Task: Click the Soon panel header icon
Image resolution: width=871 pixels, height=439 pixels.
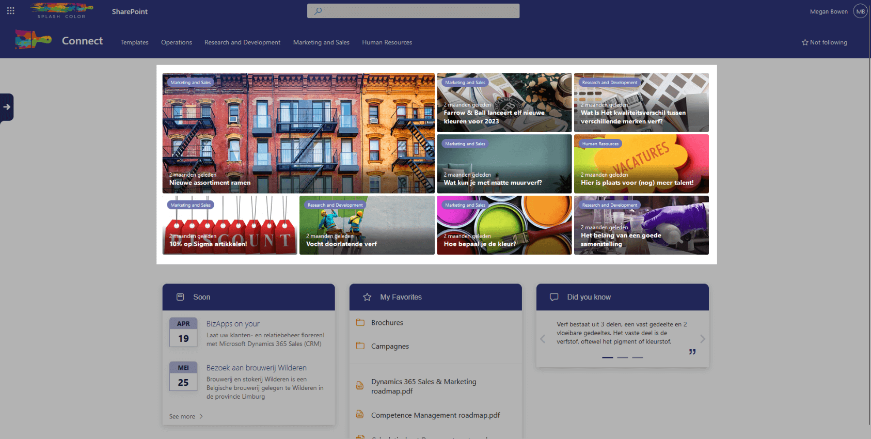Action: point(180,297)
